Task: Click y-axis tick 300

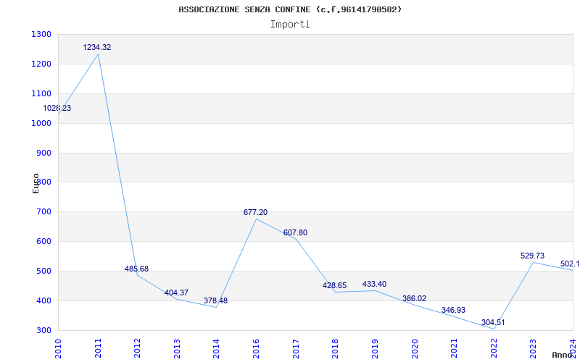Action: pyautogui.click(x=43, y=330)
